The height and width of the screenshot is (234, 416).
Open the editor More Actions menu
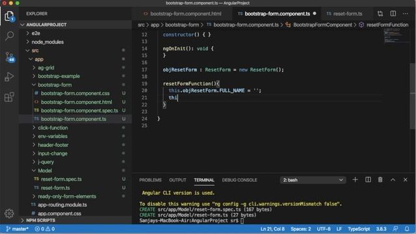click(x=405, y=14)
